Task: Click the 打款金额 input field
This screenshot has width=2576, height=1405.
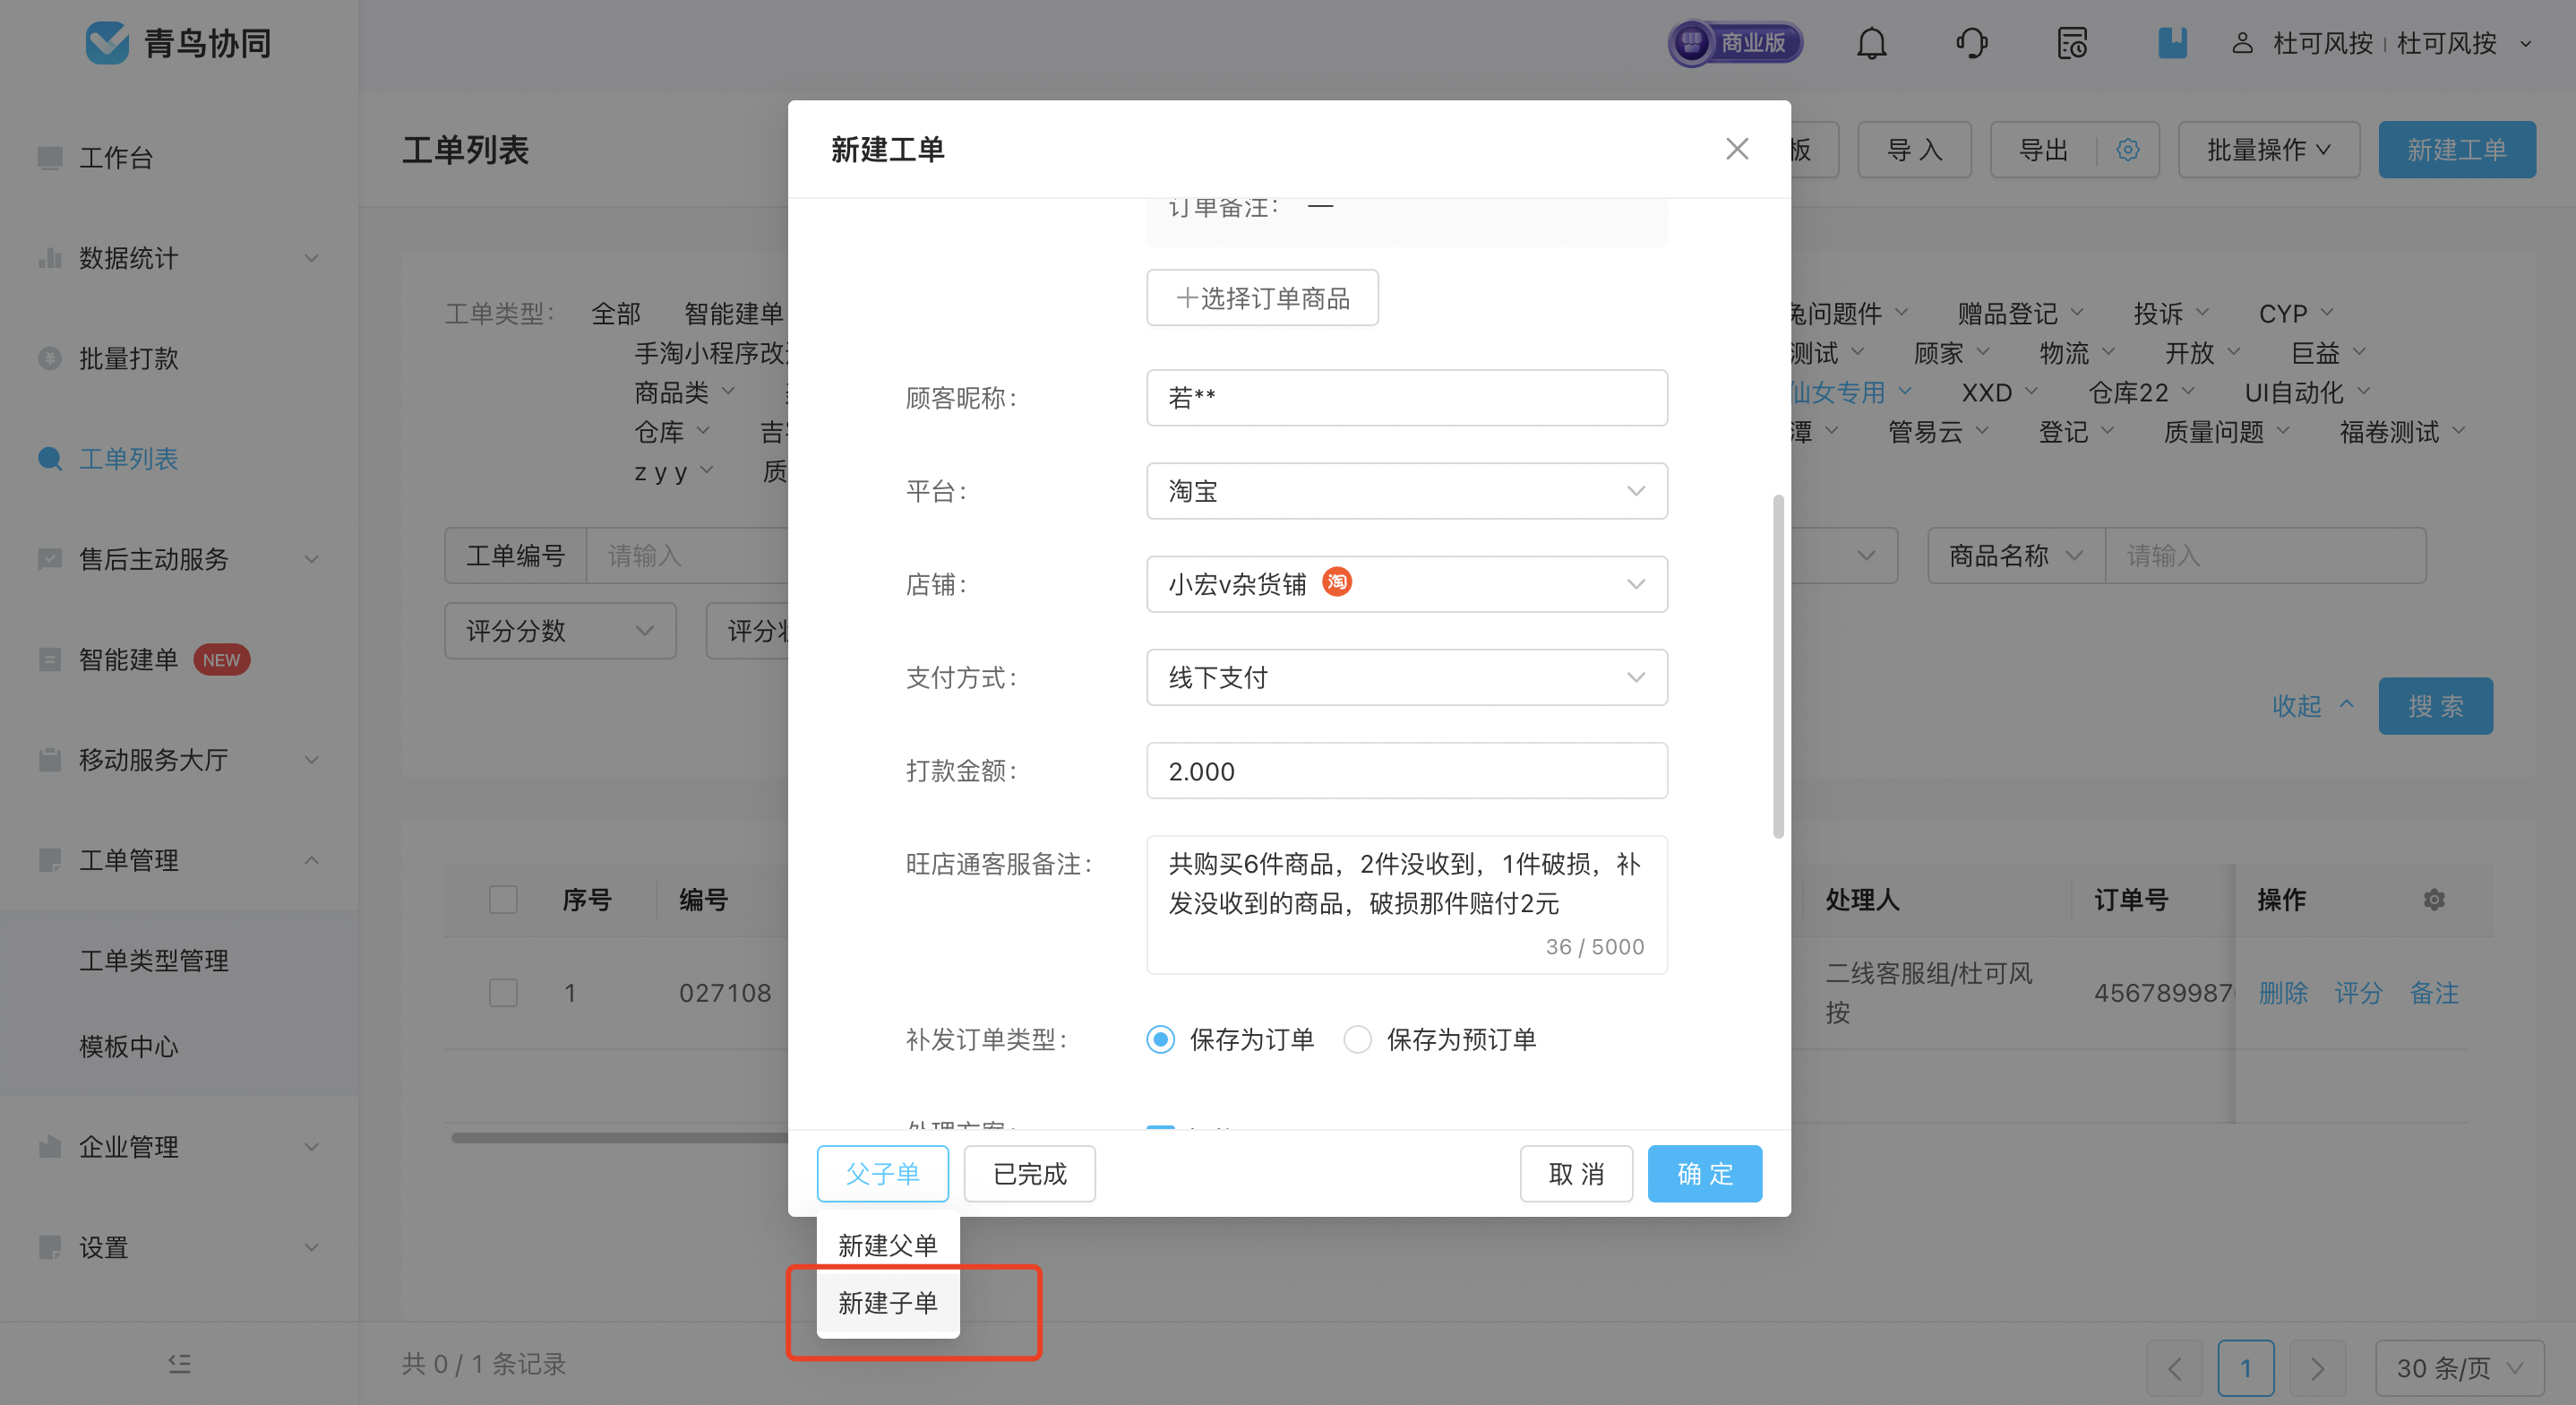Action: pyautogui.click(x=1406, y=771)
